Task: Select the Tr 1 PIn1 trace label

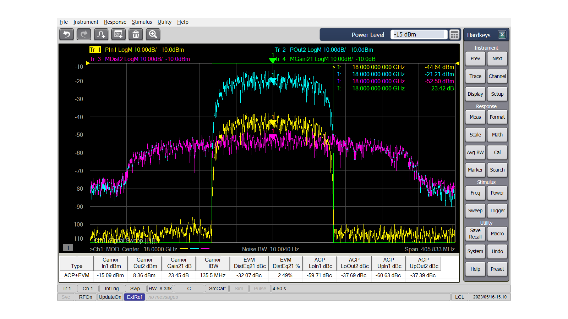Action: tap(137, 50)
